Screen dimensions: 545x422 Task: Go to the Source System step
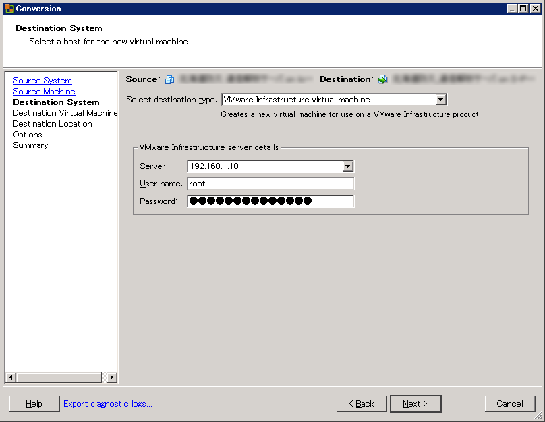tap(42, 81)
